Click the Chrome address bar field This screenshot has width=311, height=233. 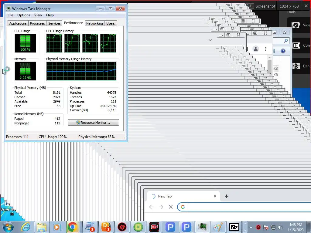click(x=244, y=207)
